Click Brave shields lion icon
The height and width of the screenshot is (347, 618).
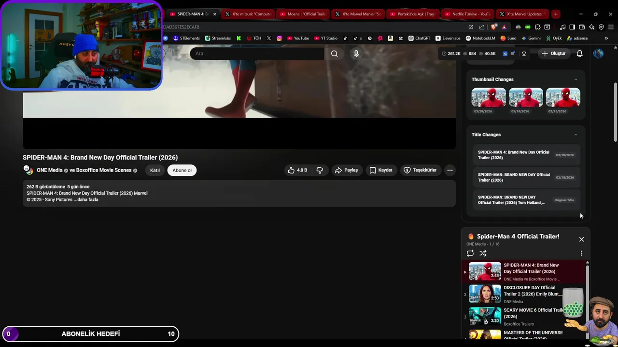coord(493,27)
